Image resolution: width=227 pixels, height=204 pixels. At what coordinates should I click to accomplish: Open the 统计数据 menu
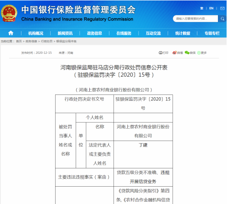click(182, 33)
